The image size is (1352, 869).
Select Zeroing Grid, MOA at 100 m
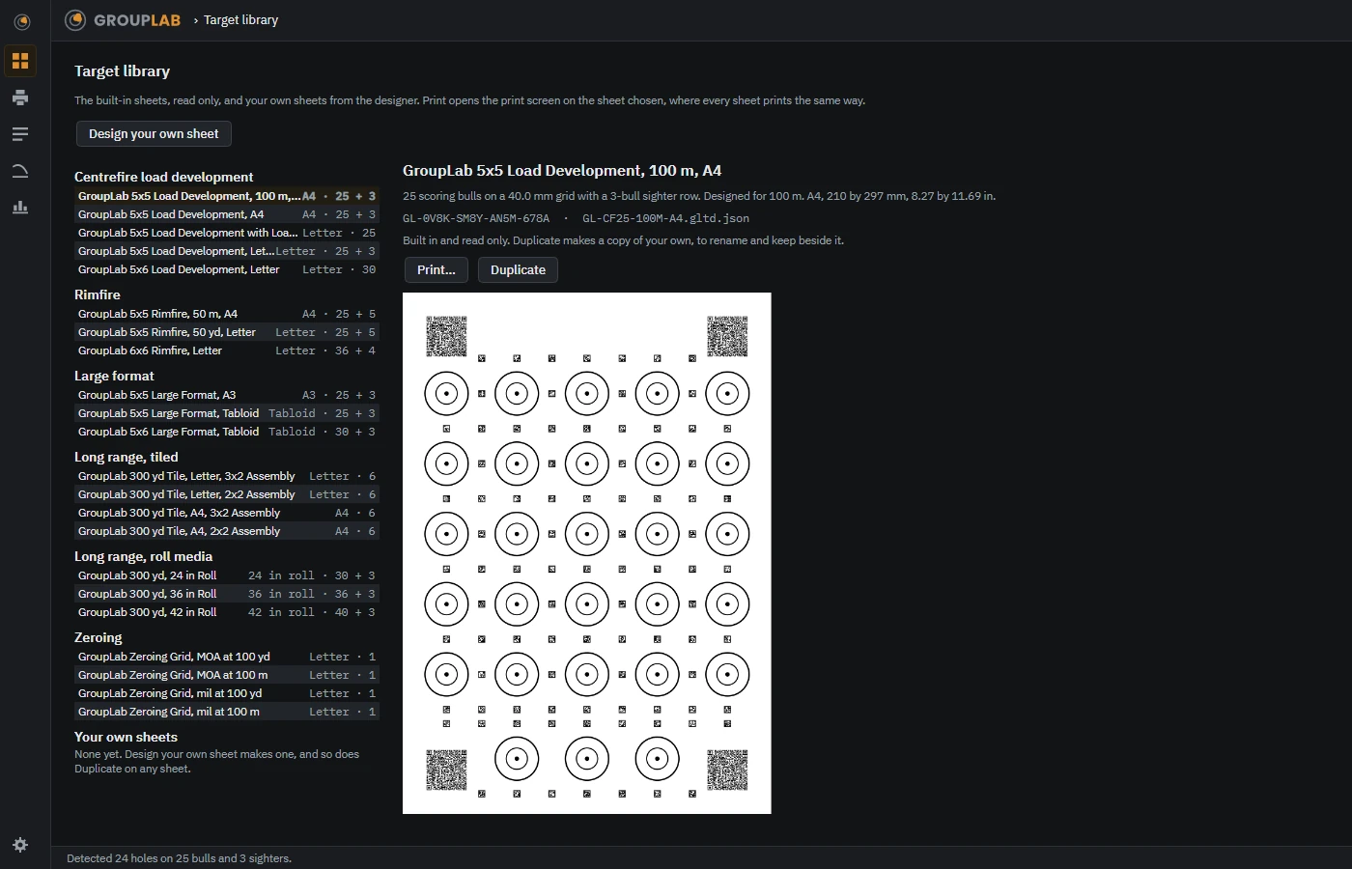[x=227, y=675]
